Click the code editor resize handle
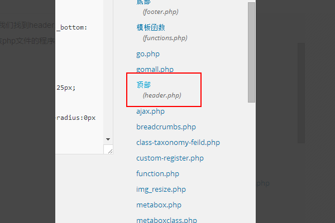 pos(109,150)
